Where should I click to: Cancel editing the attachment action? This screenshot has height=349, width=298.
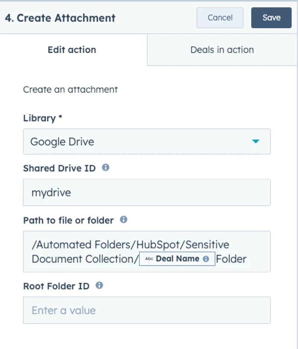pos(220,17)
